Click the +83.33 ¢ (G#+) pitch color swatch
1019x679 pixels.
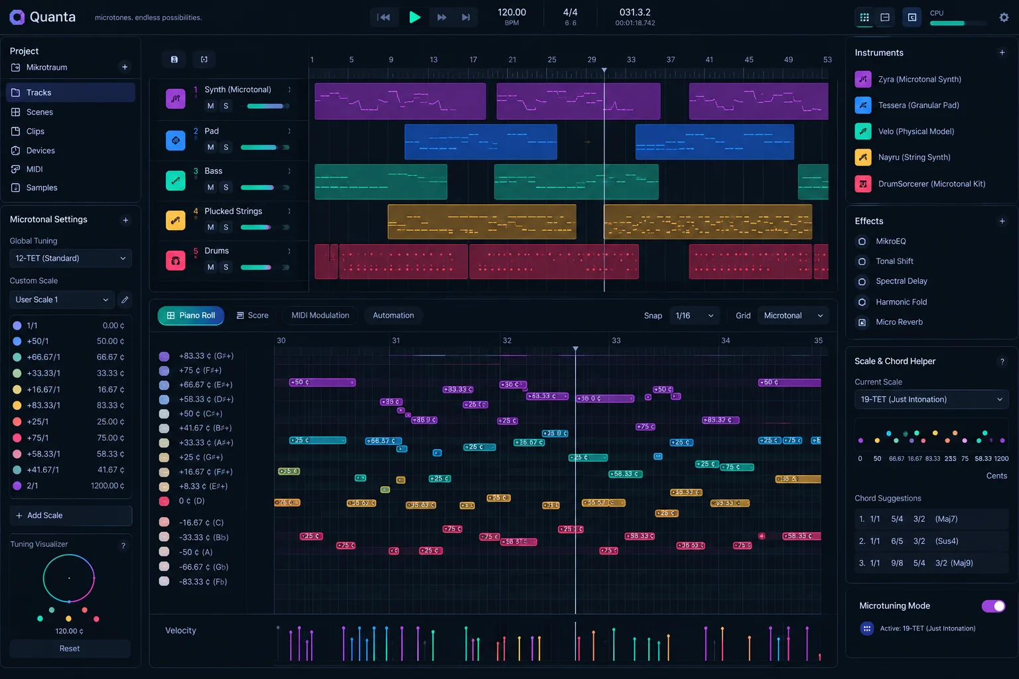(x=164, y=356)
